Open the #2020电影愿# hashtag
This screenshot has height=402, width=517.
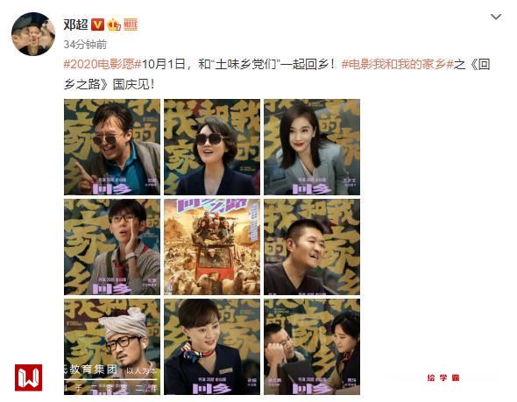click(103, 64)
